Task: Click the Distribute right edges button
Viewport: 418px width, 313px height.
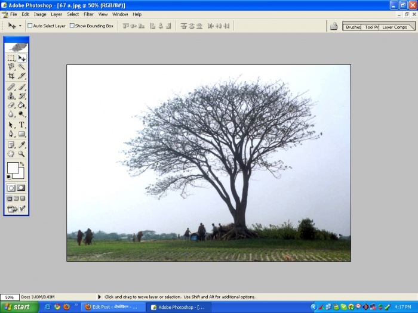Action: point(226,26)
